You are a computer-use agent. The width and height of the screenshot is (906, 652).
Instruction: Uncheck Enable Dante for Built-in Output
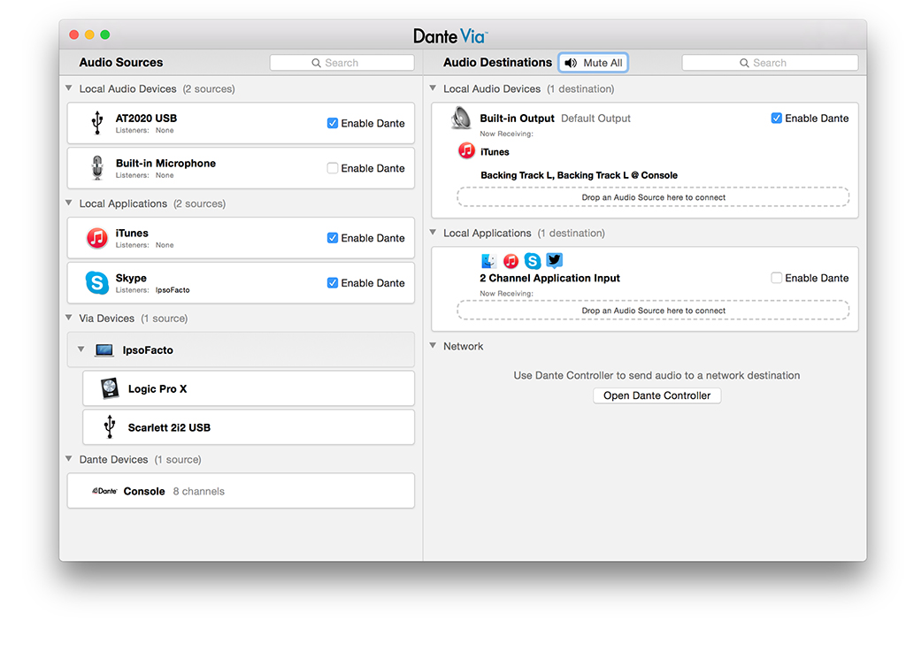click(x=777, y=119)
